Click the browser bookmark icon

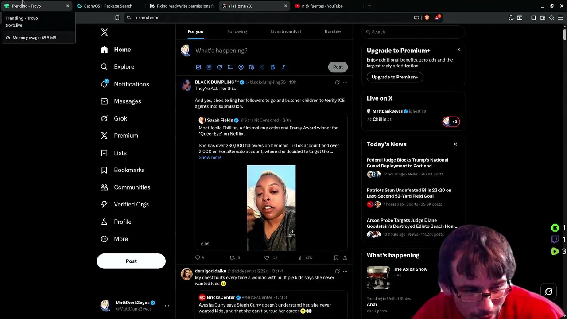pyautogui.click(x=117, y=18)
